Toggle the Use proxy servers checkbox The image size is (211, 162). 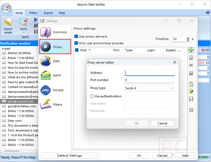pos(76,36)
